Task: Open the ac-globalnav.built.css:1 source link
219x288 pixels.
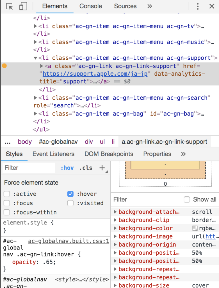Action: [x=69, y=241]
